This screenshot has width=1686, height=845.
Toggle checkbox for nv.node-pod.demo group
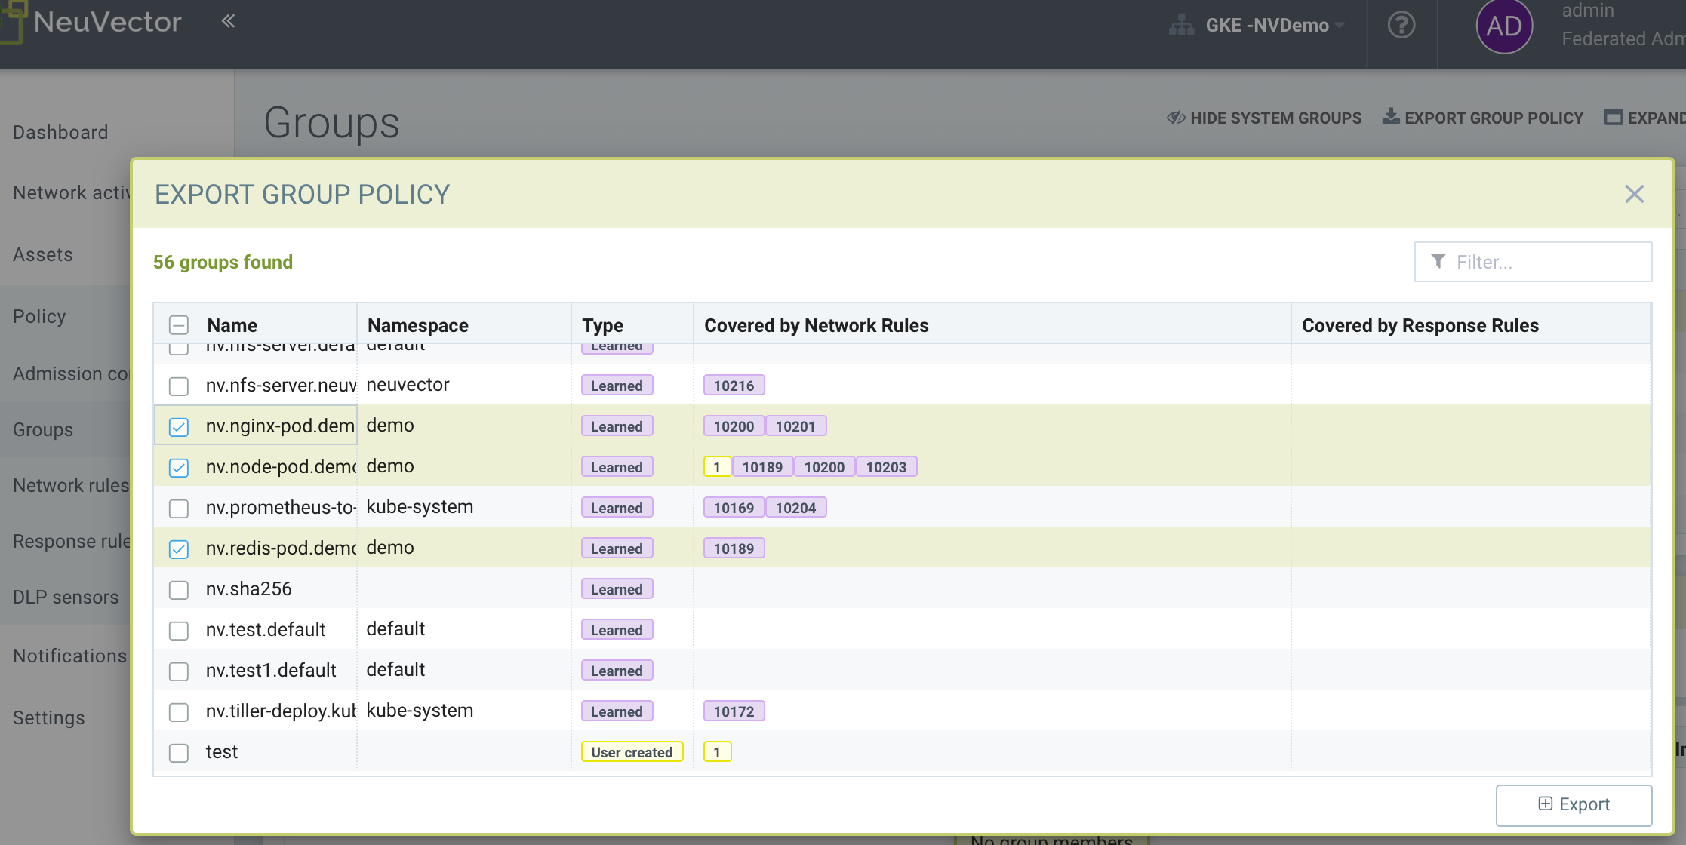(x=178, y=467)
